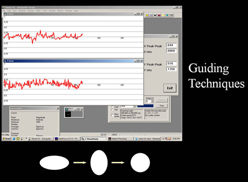Click the black toolbar icon beside the dome
Viewport: 248px width, 182px height.
tap(155, 15)
